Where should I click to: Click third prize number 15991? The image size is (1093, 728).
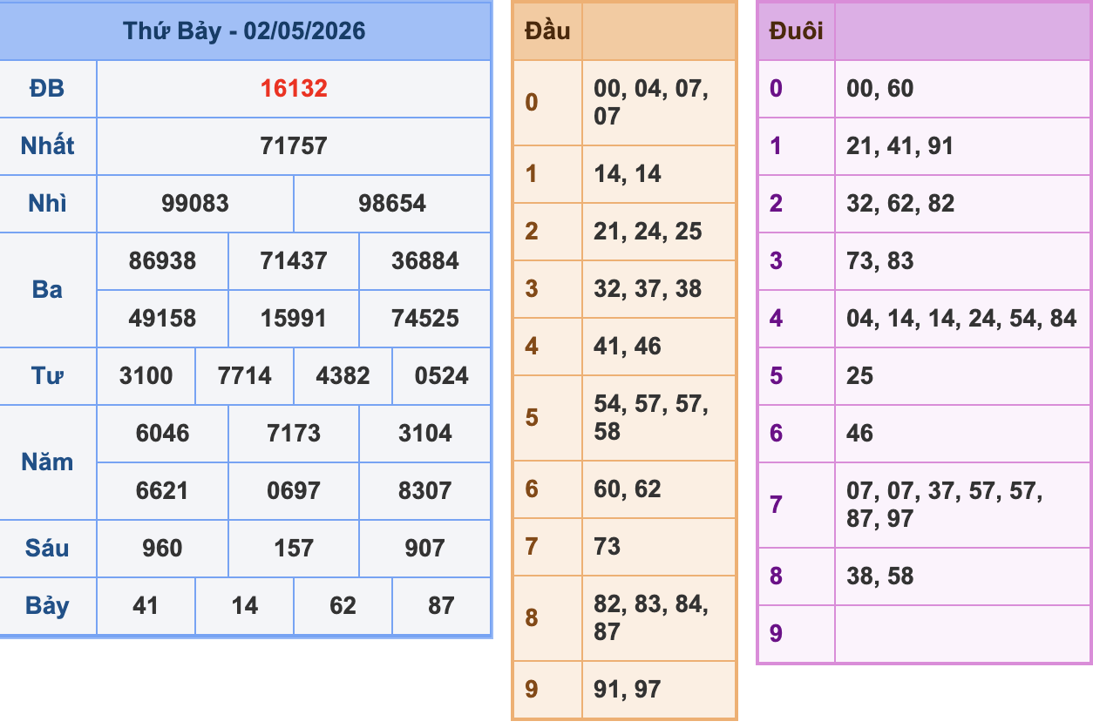[x=294, y=319]
